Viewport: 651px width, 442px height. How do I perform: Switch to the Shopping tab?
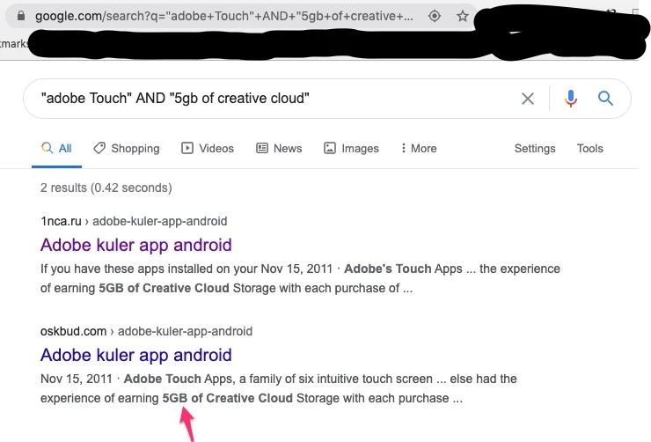click(126, 148)
